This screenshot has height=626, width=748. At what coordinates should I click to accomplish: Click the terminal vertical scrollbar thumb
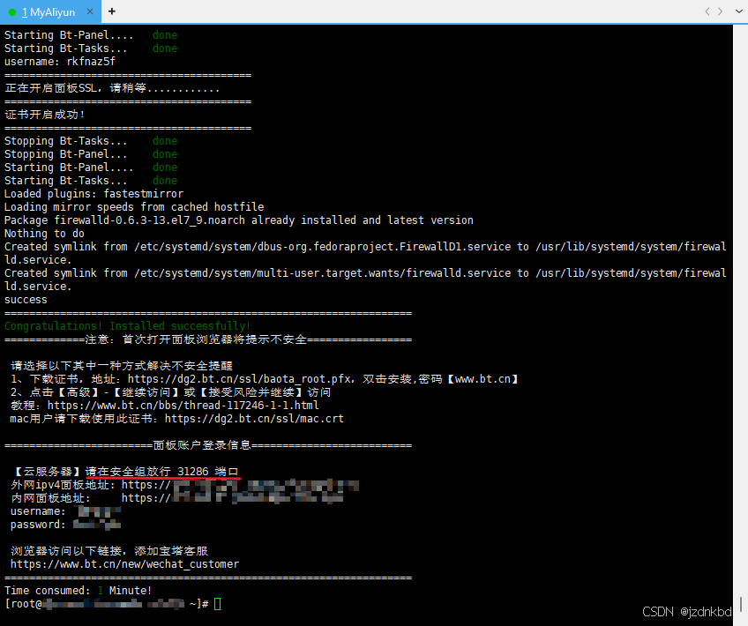pyautogui.click(x=740, y=605)
